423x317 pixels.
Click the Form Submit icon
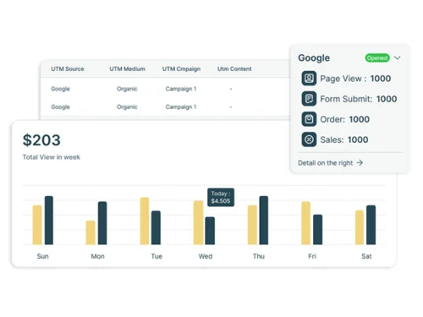click(309, 99)
